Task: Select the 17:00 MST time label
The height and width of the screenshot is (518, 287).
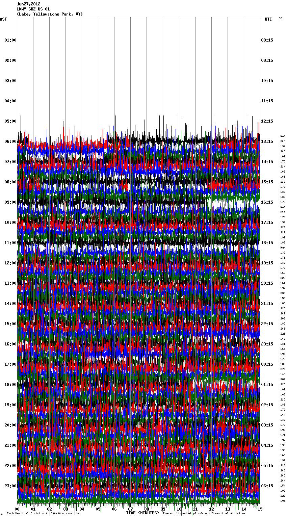Action: (10, 364)
